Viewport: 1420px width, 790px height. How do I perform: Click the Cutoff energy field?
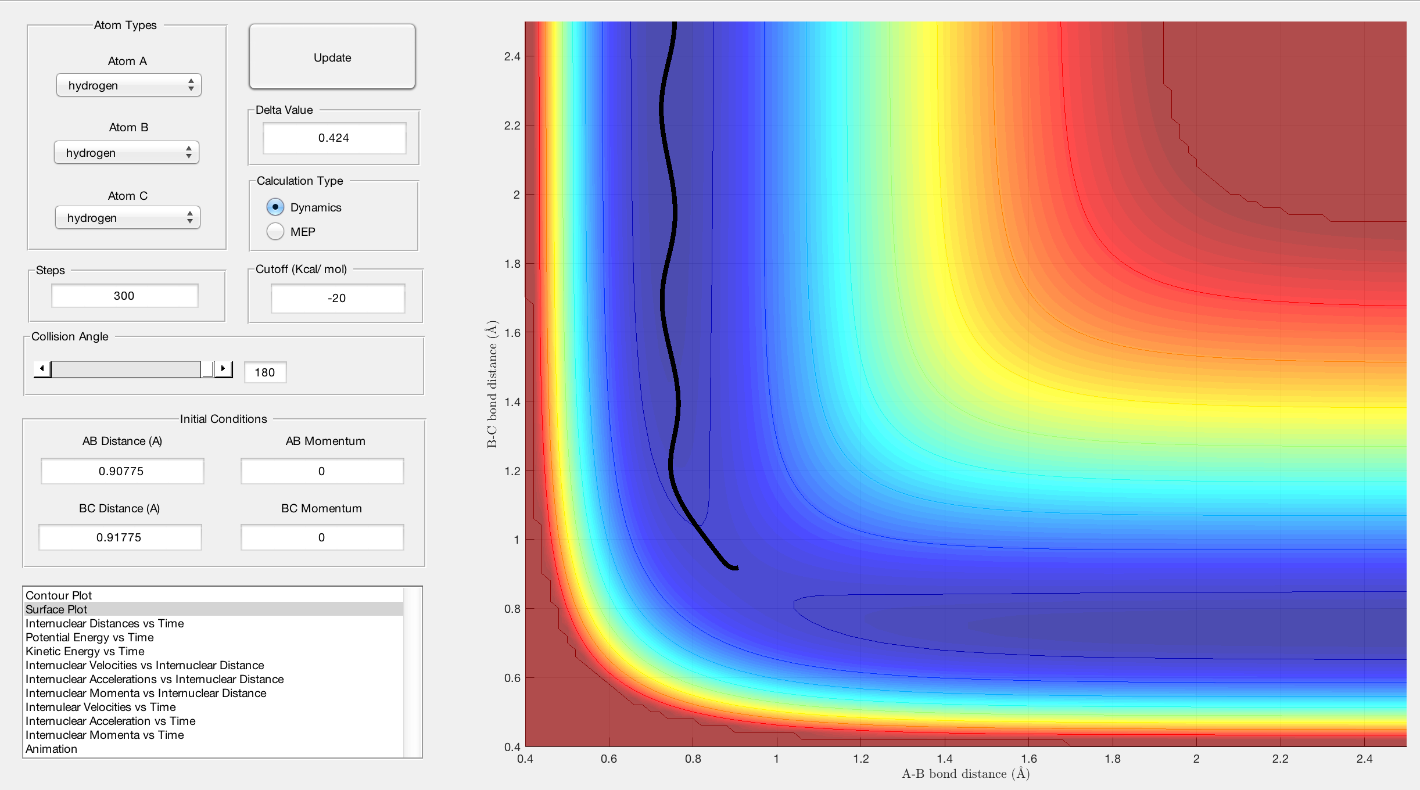pos(337,298)
